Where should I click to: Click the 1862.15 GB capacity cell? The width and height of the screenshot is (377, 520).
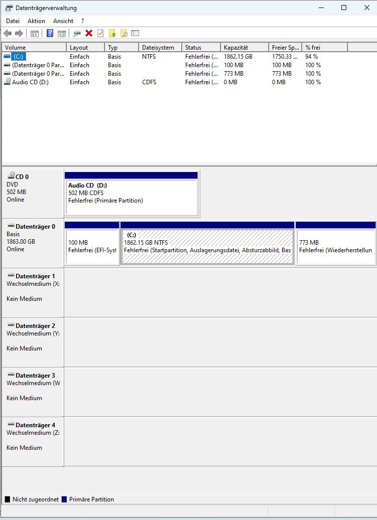238,56
